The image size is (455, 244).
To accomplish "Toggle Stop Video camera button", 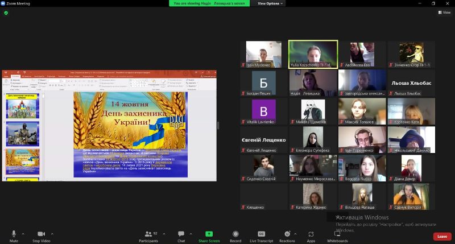I will point(41,234).
